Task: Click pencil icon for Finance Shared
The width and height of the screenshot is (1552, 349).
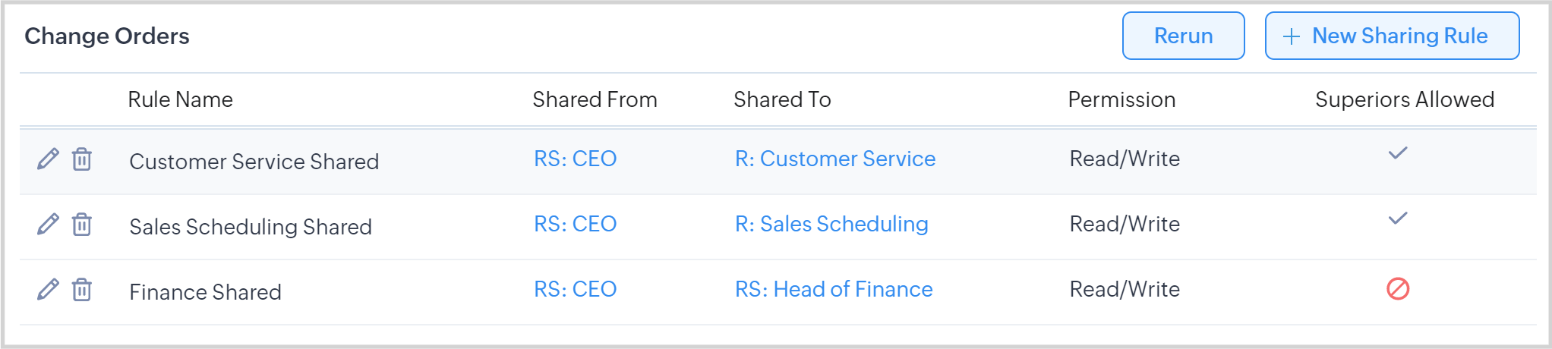Action: click(48, 290)
